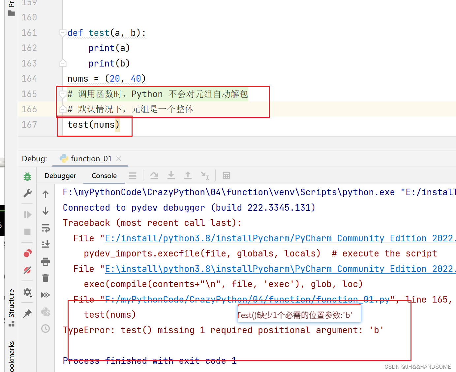Collapse comment block fold at line 165
This screenshot has width=456, height=372.
(x=63, y=94)
